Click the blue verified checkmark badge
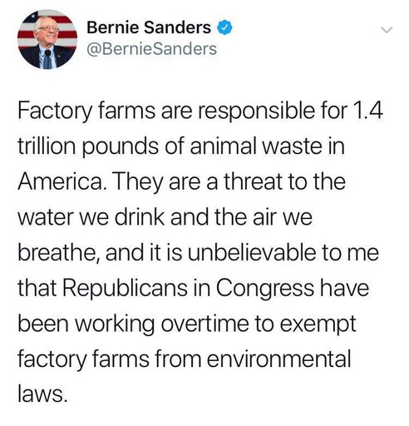This screenshot has width=409, height=426. point(224,27)
